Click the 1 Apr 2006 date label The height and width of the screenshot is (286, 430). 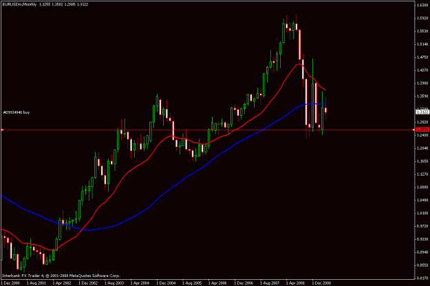point(217,283)
